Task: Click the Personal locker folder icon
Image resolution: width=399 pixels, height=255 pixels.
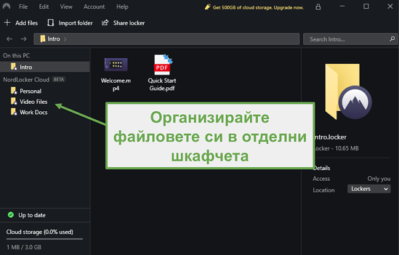Action: (14, 91)
